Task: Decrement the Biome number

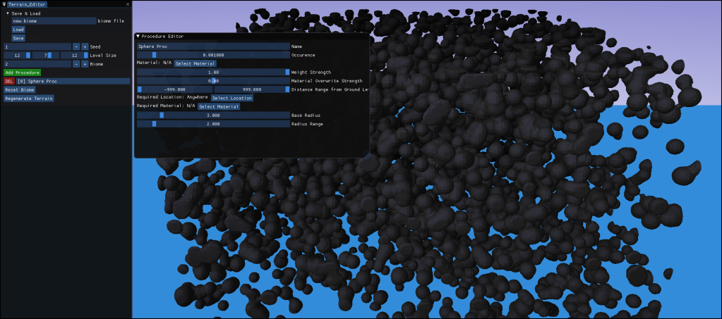Action: (76, 63)
